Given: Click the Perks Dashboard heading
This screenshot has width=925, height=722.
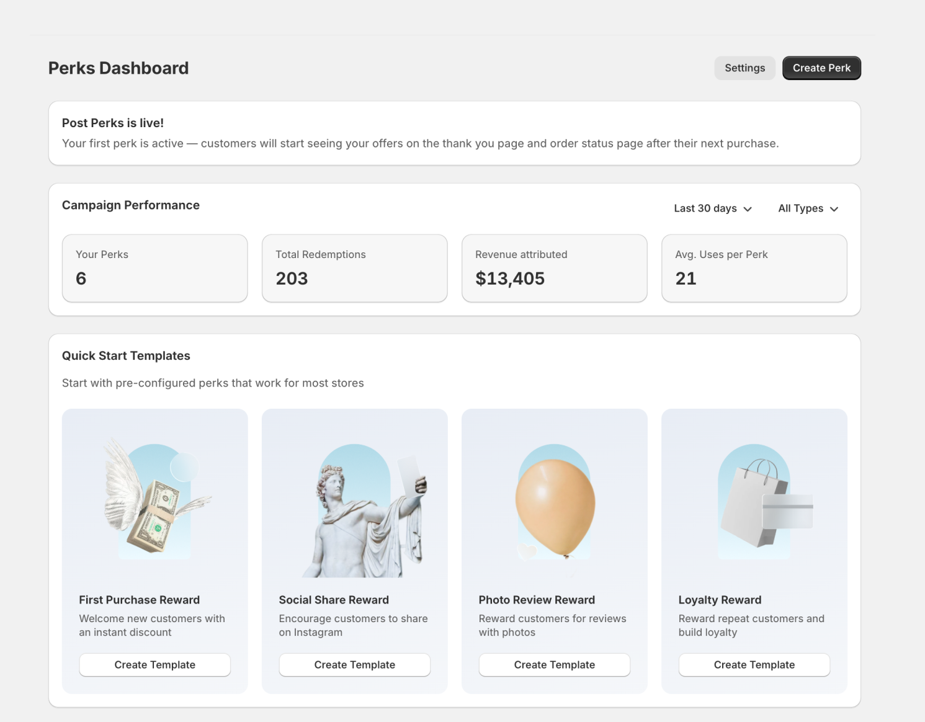Looking at the screenshot, I should tap(118, 68).
